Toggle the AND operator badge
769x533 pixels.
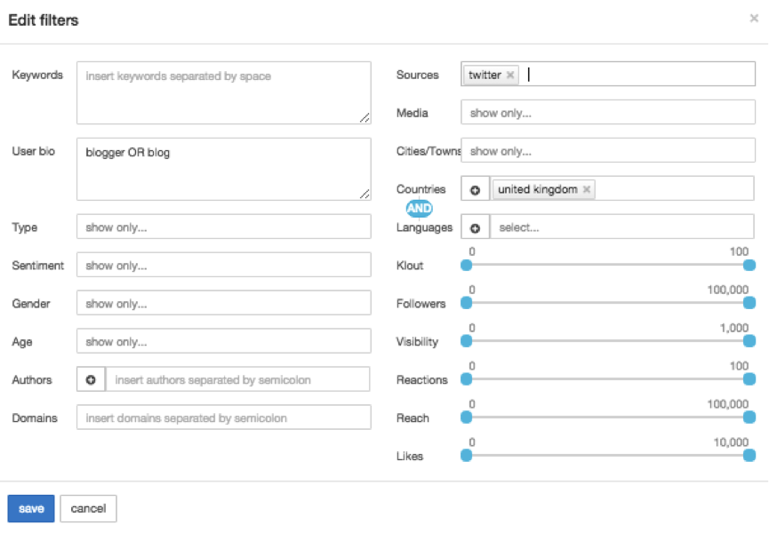coord(419,209)
